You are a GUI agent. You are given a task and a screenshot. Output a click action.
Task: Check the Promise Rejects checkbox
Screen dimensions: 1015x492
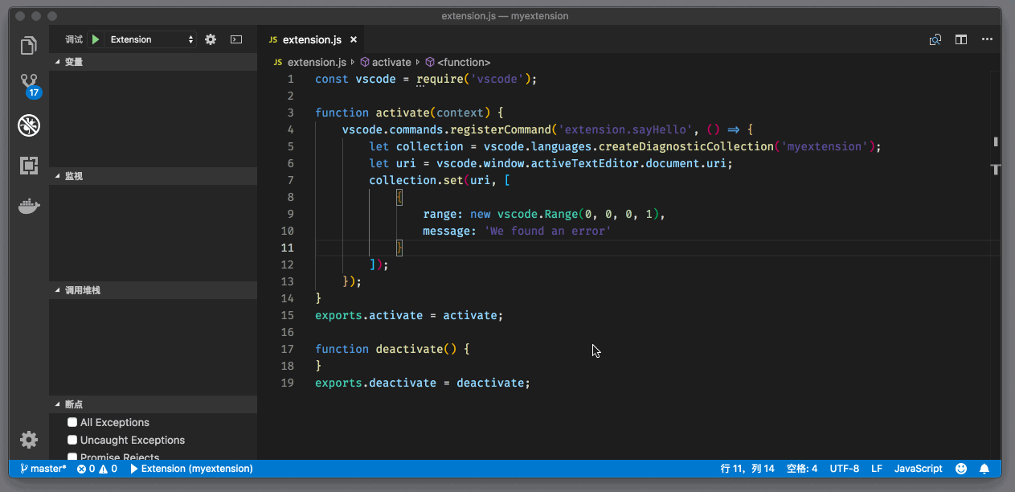coord(72,457)
